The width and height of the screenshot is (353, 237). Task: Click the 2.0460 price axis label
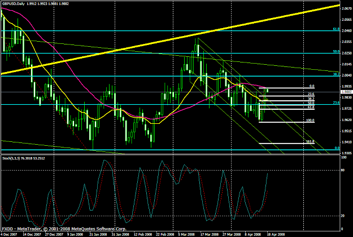pos(346,31)
